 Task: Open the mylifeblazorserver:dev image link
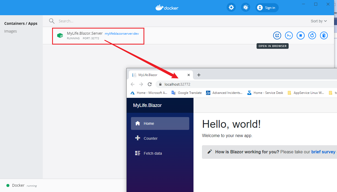122,34
